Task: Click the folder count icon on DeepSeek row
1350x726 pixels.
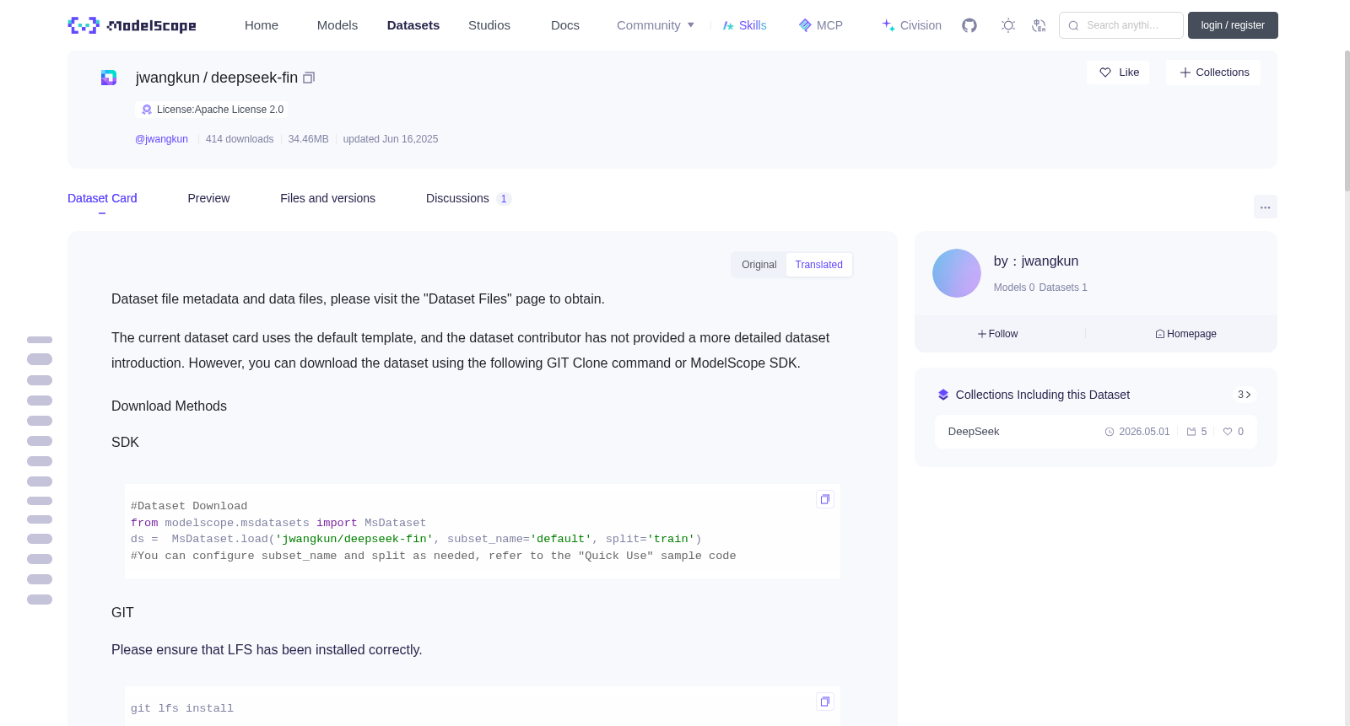Action: pos(1191,432)
